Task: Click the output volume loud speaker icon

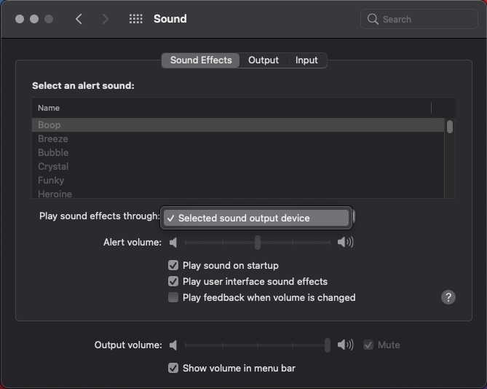Action: (x=345, y=345)
